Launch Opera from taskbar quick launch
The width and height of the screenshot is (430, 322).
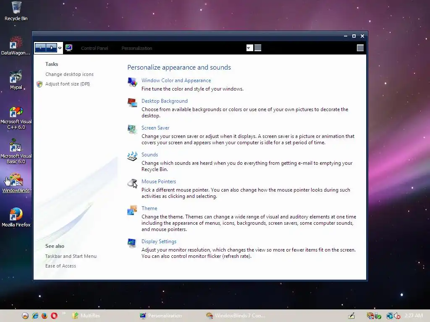(54, 316)
